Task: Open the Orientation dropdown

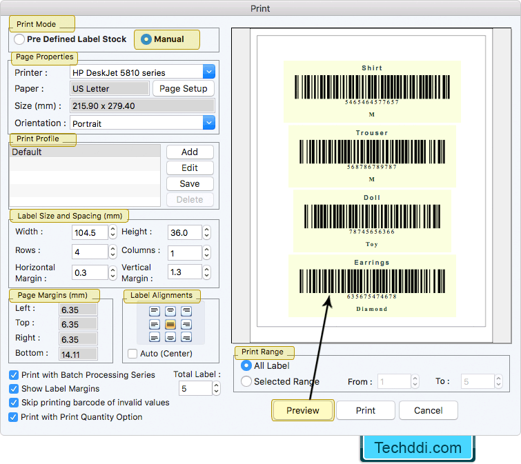Action: point(208,123)
